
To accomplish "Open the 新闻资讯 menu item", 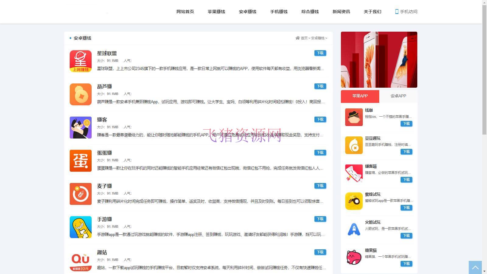I will tap(341, 12).
